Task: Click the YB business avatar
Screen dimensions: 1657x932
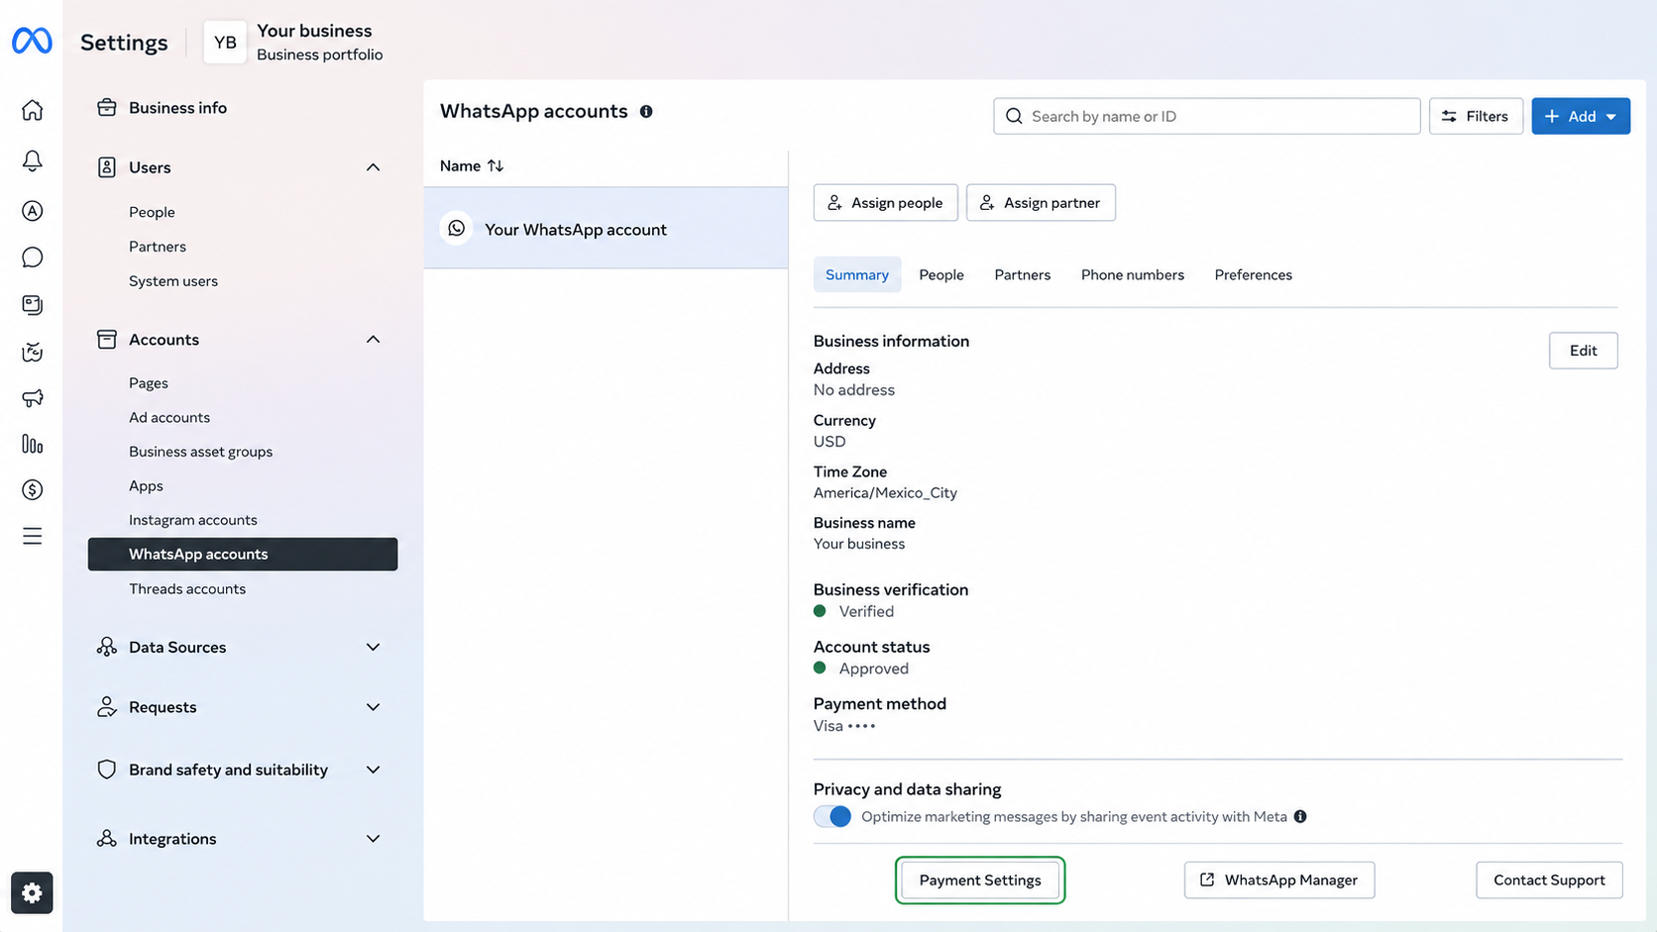Action: 225,43
